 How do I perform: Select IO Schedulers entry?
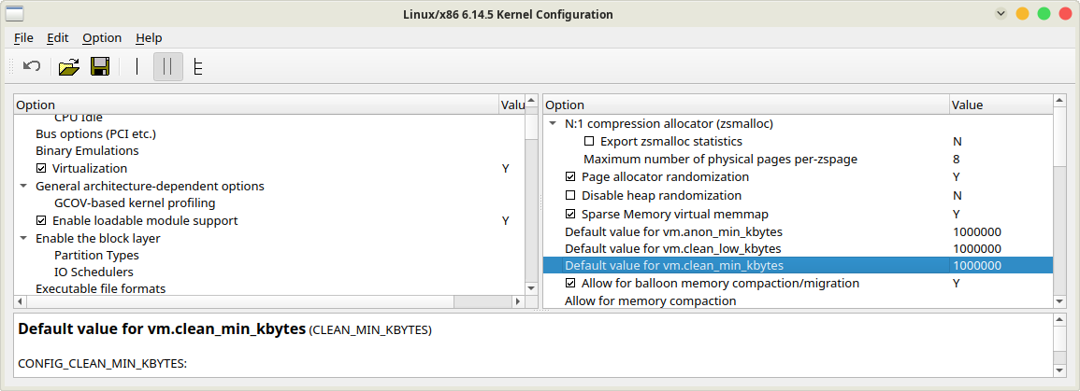94,272
